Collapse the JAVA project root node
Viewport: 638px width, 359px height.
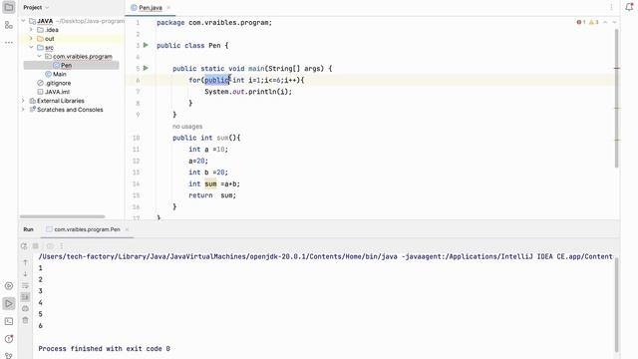(x=23, y=21)
